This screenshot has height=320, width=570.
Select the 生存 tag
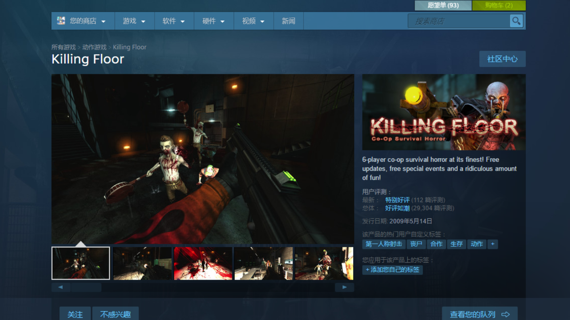(x=457, y=244)
